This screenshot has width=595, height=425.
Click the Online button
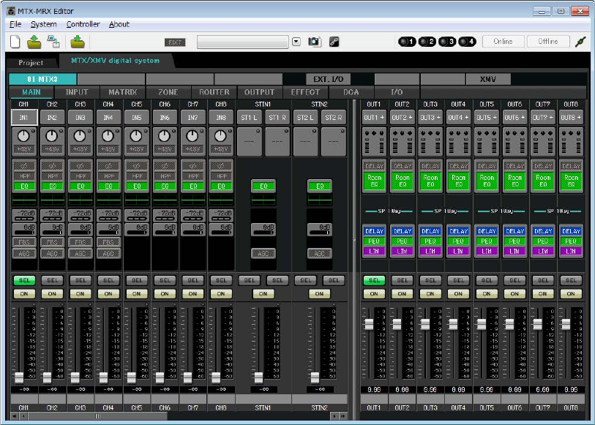[504, 41]
